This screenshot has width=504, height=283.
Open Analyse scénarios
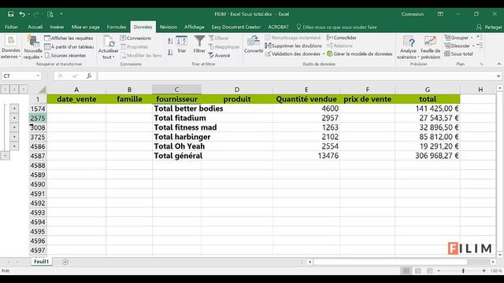click(x=408, y=47)
